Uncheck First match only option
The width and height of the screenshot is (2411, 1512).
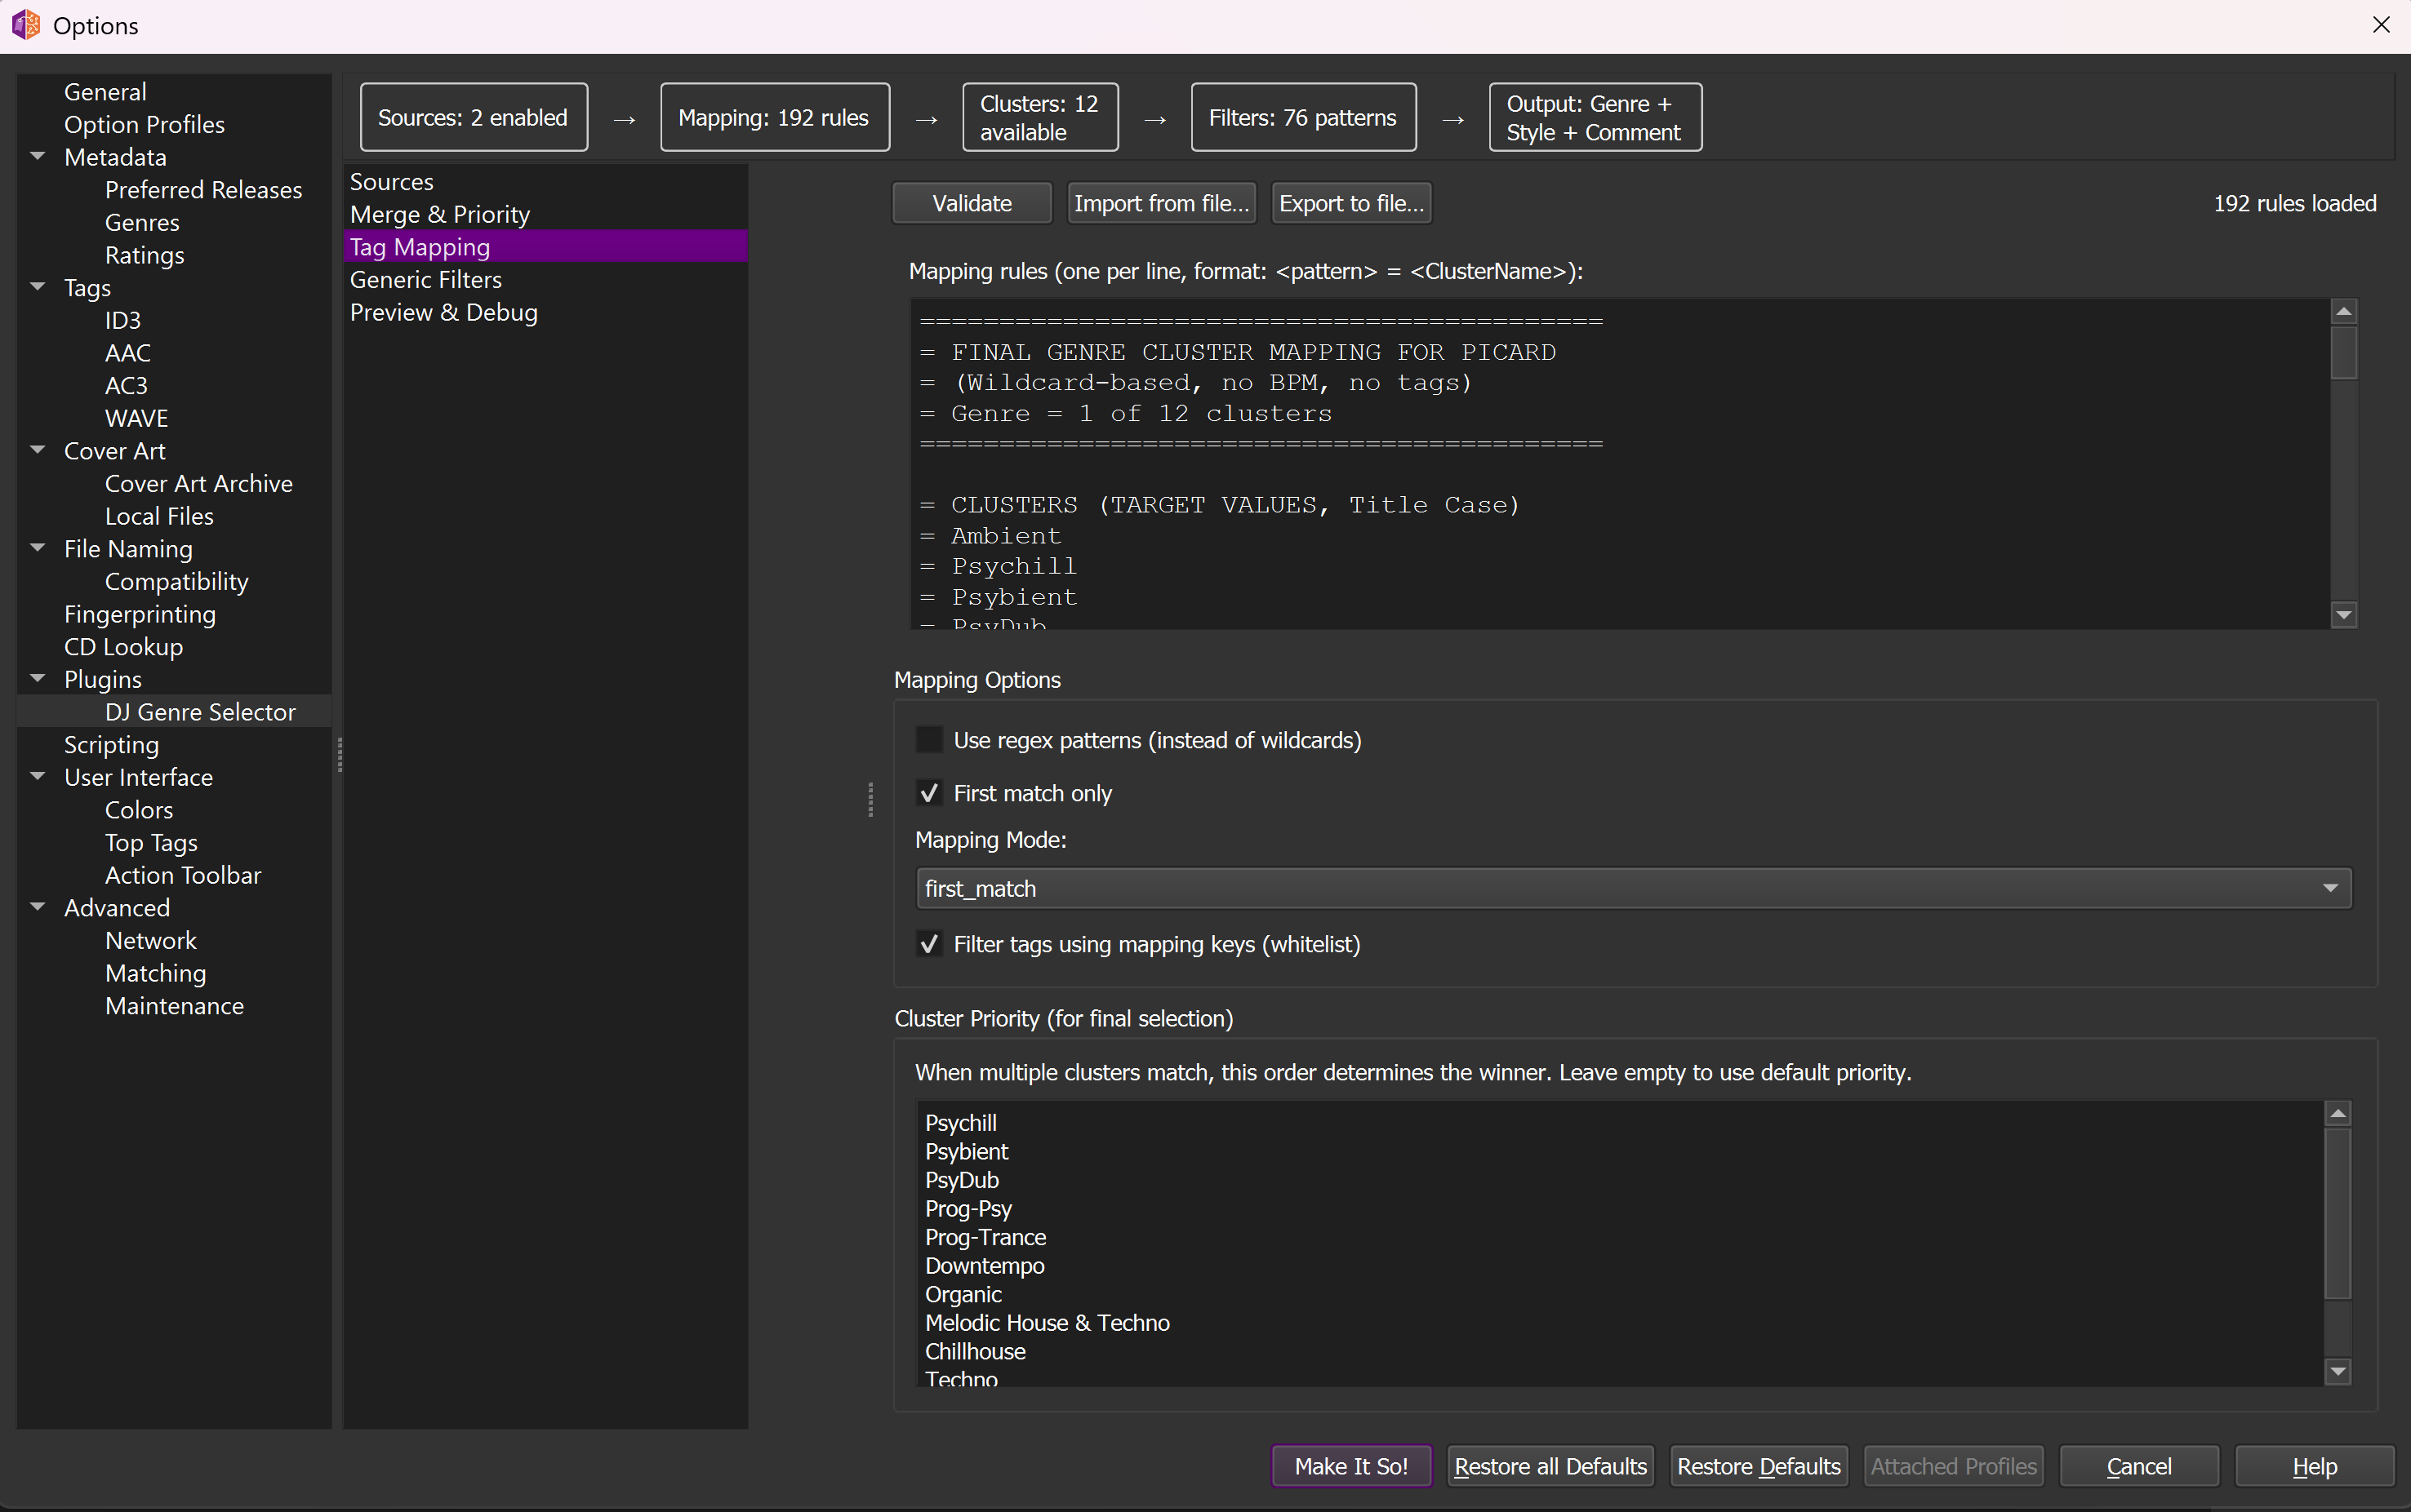[929, 793]
